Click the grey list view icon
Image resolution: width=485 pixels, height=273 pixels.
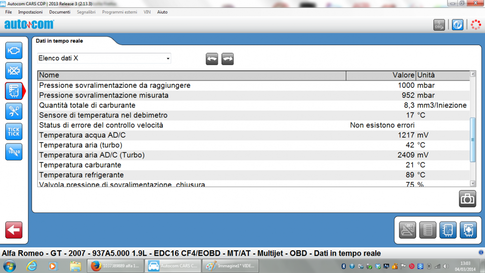(x=427, y=230)
